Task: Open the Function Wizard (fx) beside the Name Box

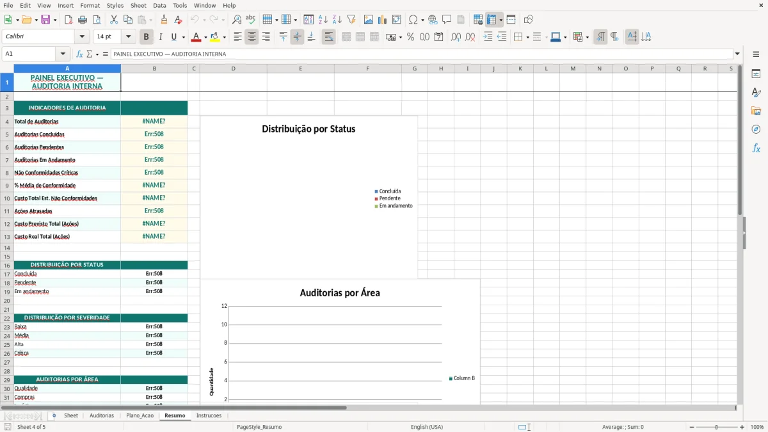Action: (79, 54)
